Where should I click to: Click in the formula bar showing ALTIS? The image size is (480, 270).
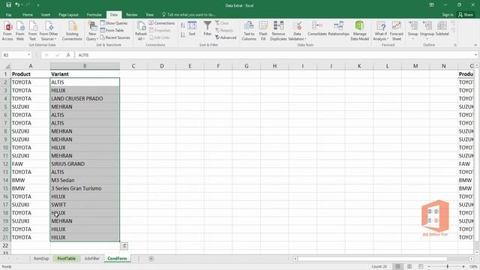tap(274, 55)
